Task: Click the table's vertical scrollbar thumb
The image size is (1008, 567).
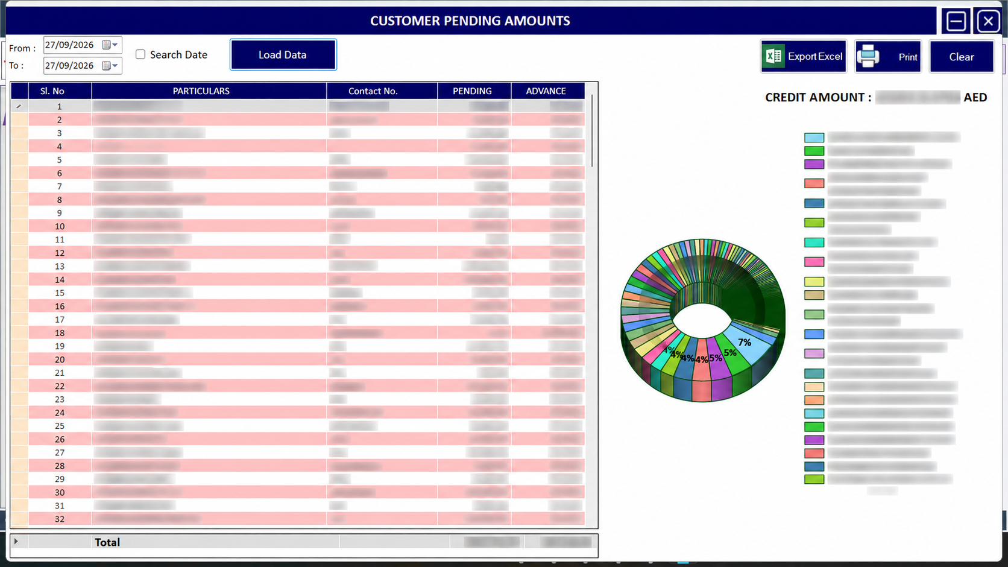Action: point(593,130)
